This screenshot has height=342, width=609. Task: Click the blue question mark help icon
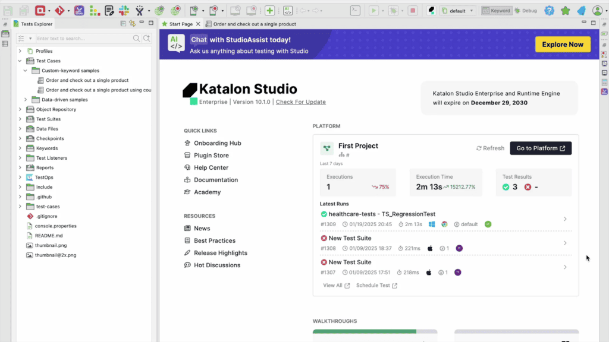click(x=549, y=11)
